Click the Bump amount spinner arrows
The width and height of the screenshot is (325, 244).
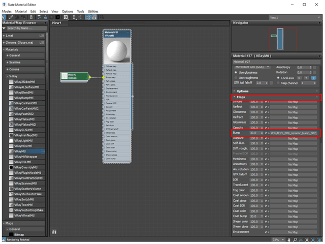(x=262, y=133)
